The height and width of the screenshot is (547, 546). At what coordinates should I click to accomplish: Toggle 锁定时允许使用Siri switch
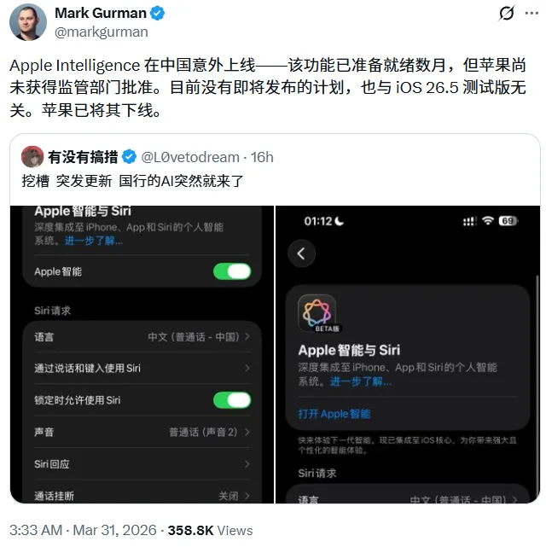tap(232, 400)
